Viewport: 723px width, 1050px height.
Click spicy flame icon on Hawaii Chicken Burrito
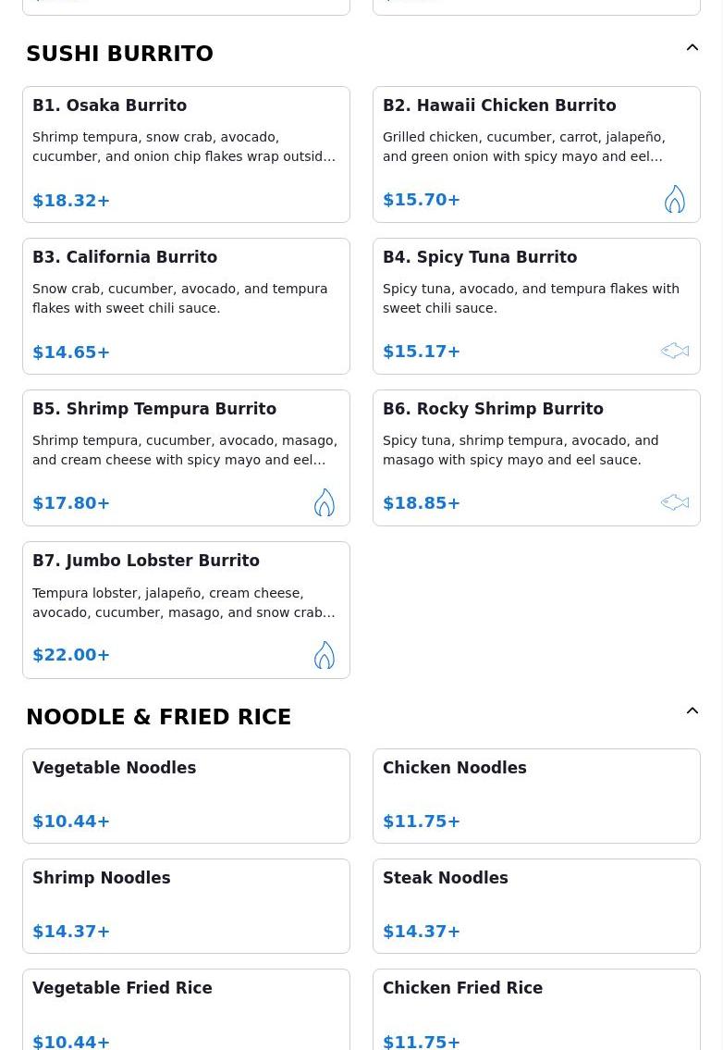(674, 199)
